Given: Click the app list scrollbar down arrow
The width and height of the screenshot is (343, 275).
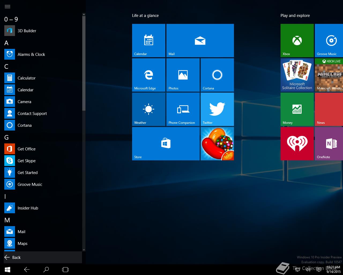Looking at the screenshot, I should (84, 250).
